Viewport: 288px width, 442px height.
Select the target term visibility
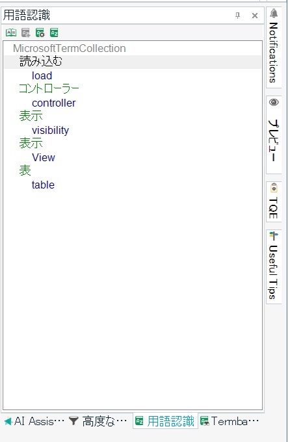50,130
